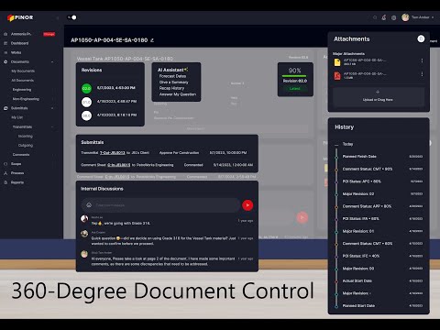Viewport: 440px width, 330px height.
Task: Click the Dashboard sidebar icon
Action: 5,43
